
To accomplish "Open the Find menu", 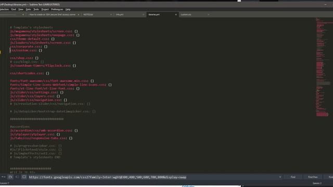I will 14,9.
